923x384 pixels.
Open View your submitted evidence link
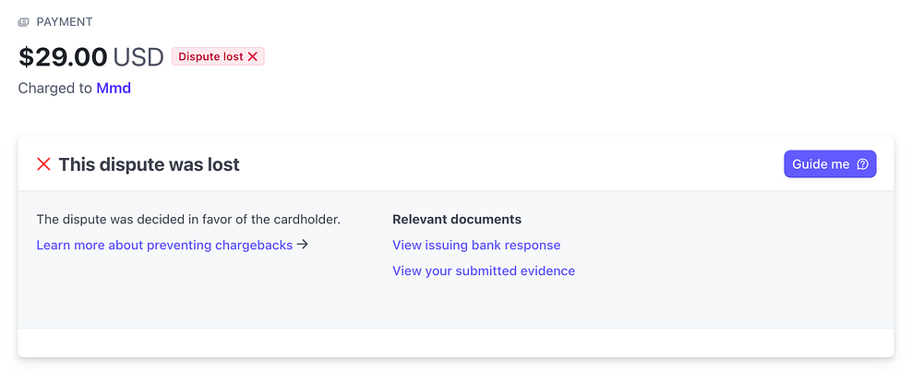pos(484,271)
